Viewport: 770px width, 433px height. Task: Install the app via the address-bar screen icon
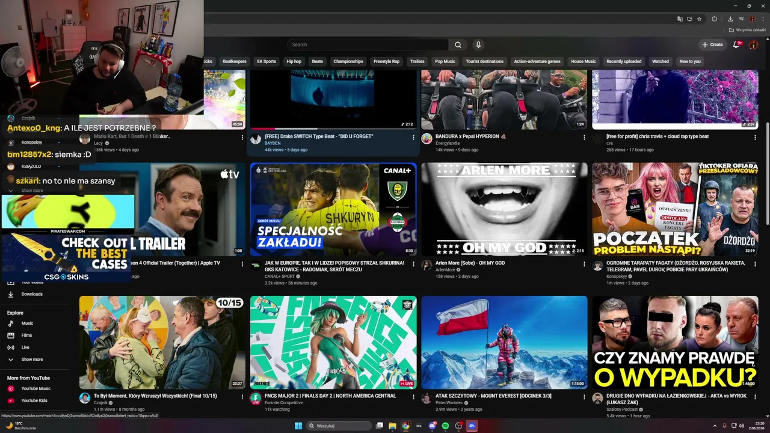[689, 19]
